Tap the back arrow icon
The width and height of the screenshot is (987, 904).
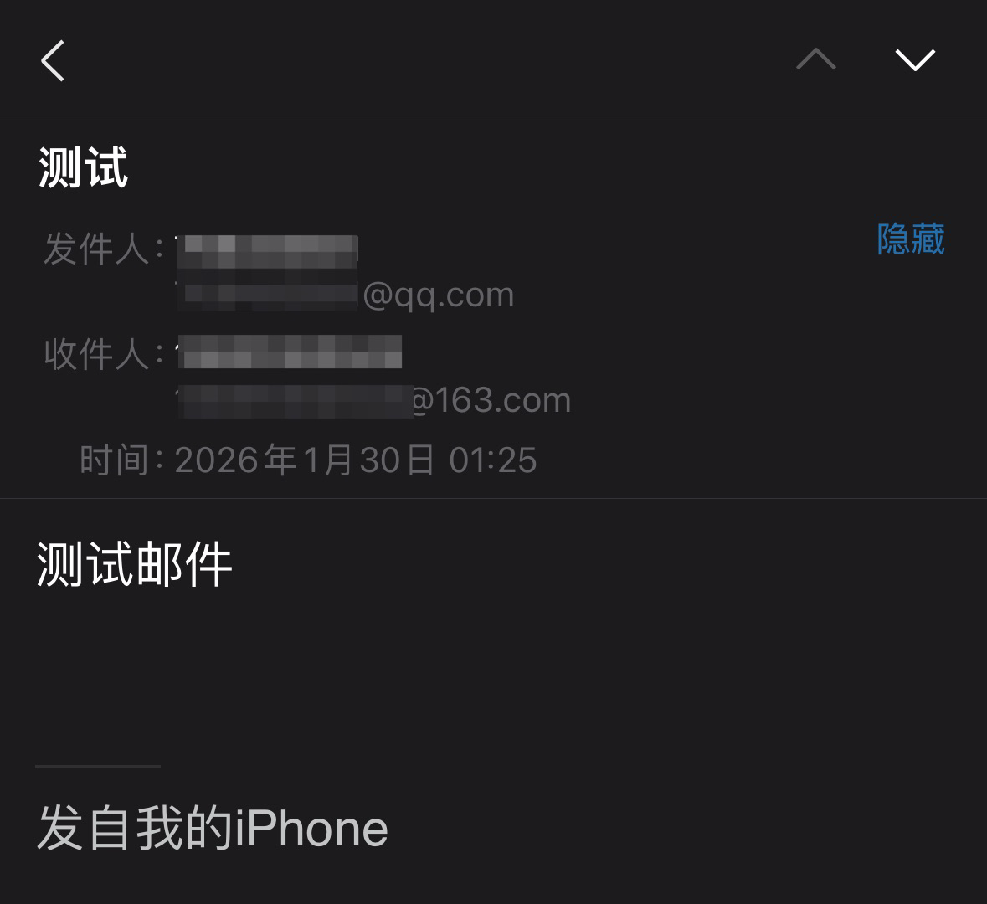pos(53,60)
